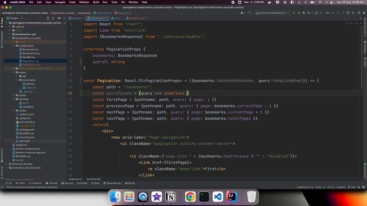Open Visual Studio Code from the Dock

[218, 197]
